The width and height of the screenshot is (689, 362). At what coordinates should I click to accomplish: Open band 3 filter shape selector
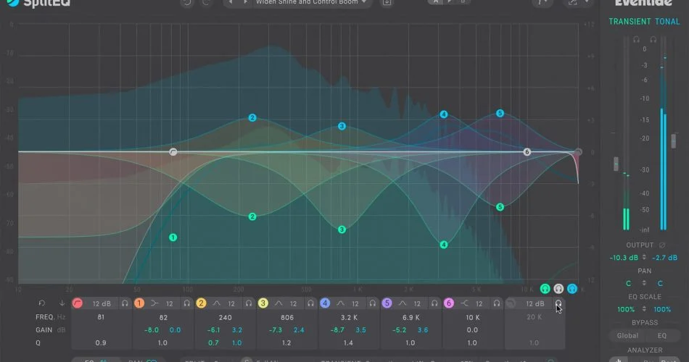(x=279, y=303)
